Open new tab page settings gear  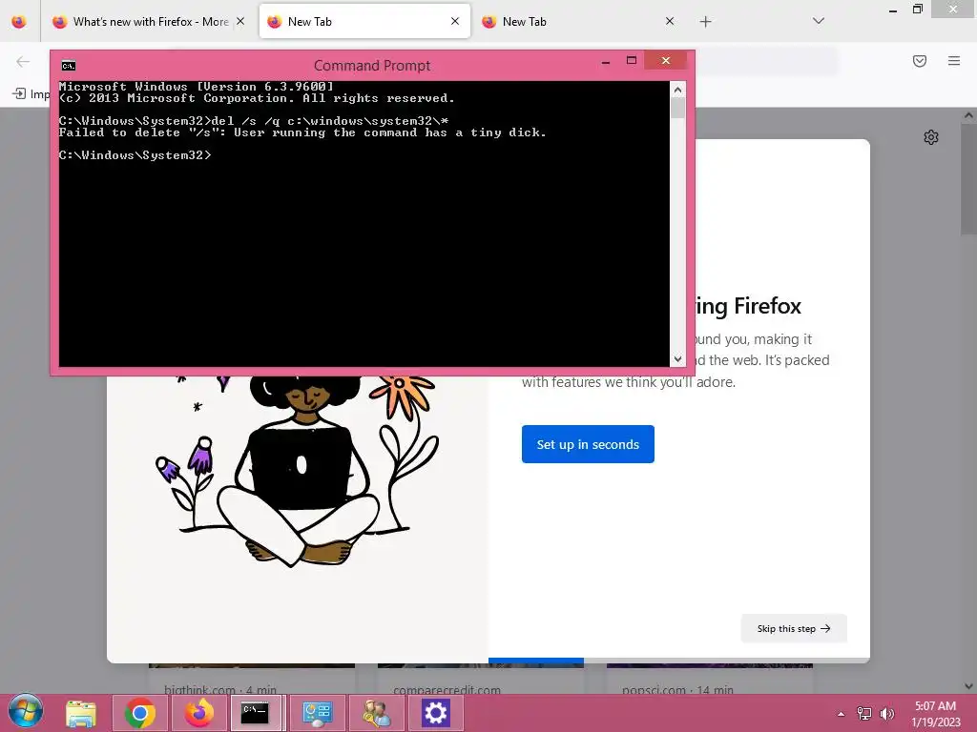[931, 137]
